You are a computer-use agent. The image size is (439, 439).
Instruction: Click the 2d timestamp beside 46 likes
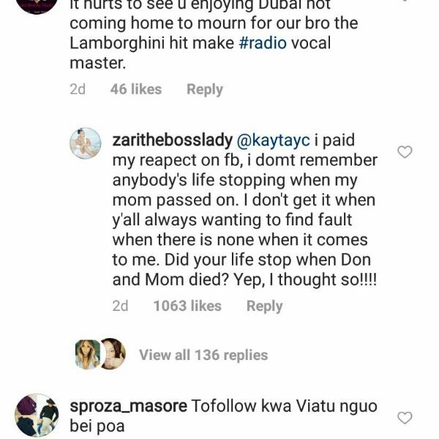(78, 89)
